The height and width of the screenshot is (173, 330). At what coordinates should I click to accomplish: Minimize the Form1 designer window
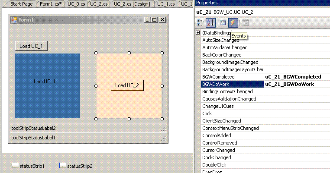147,20
